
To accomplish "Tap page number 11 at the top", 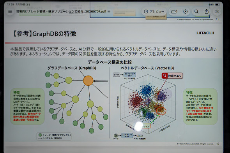I will click(x=217, y=19).
